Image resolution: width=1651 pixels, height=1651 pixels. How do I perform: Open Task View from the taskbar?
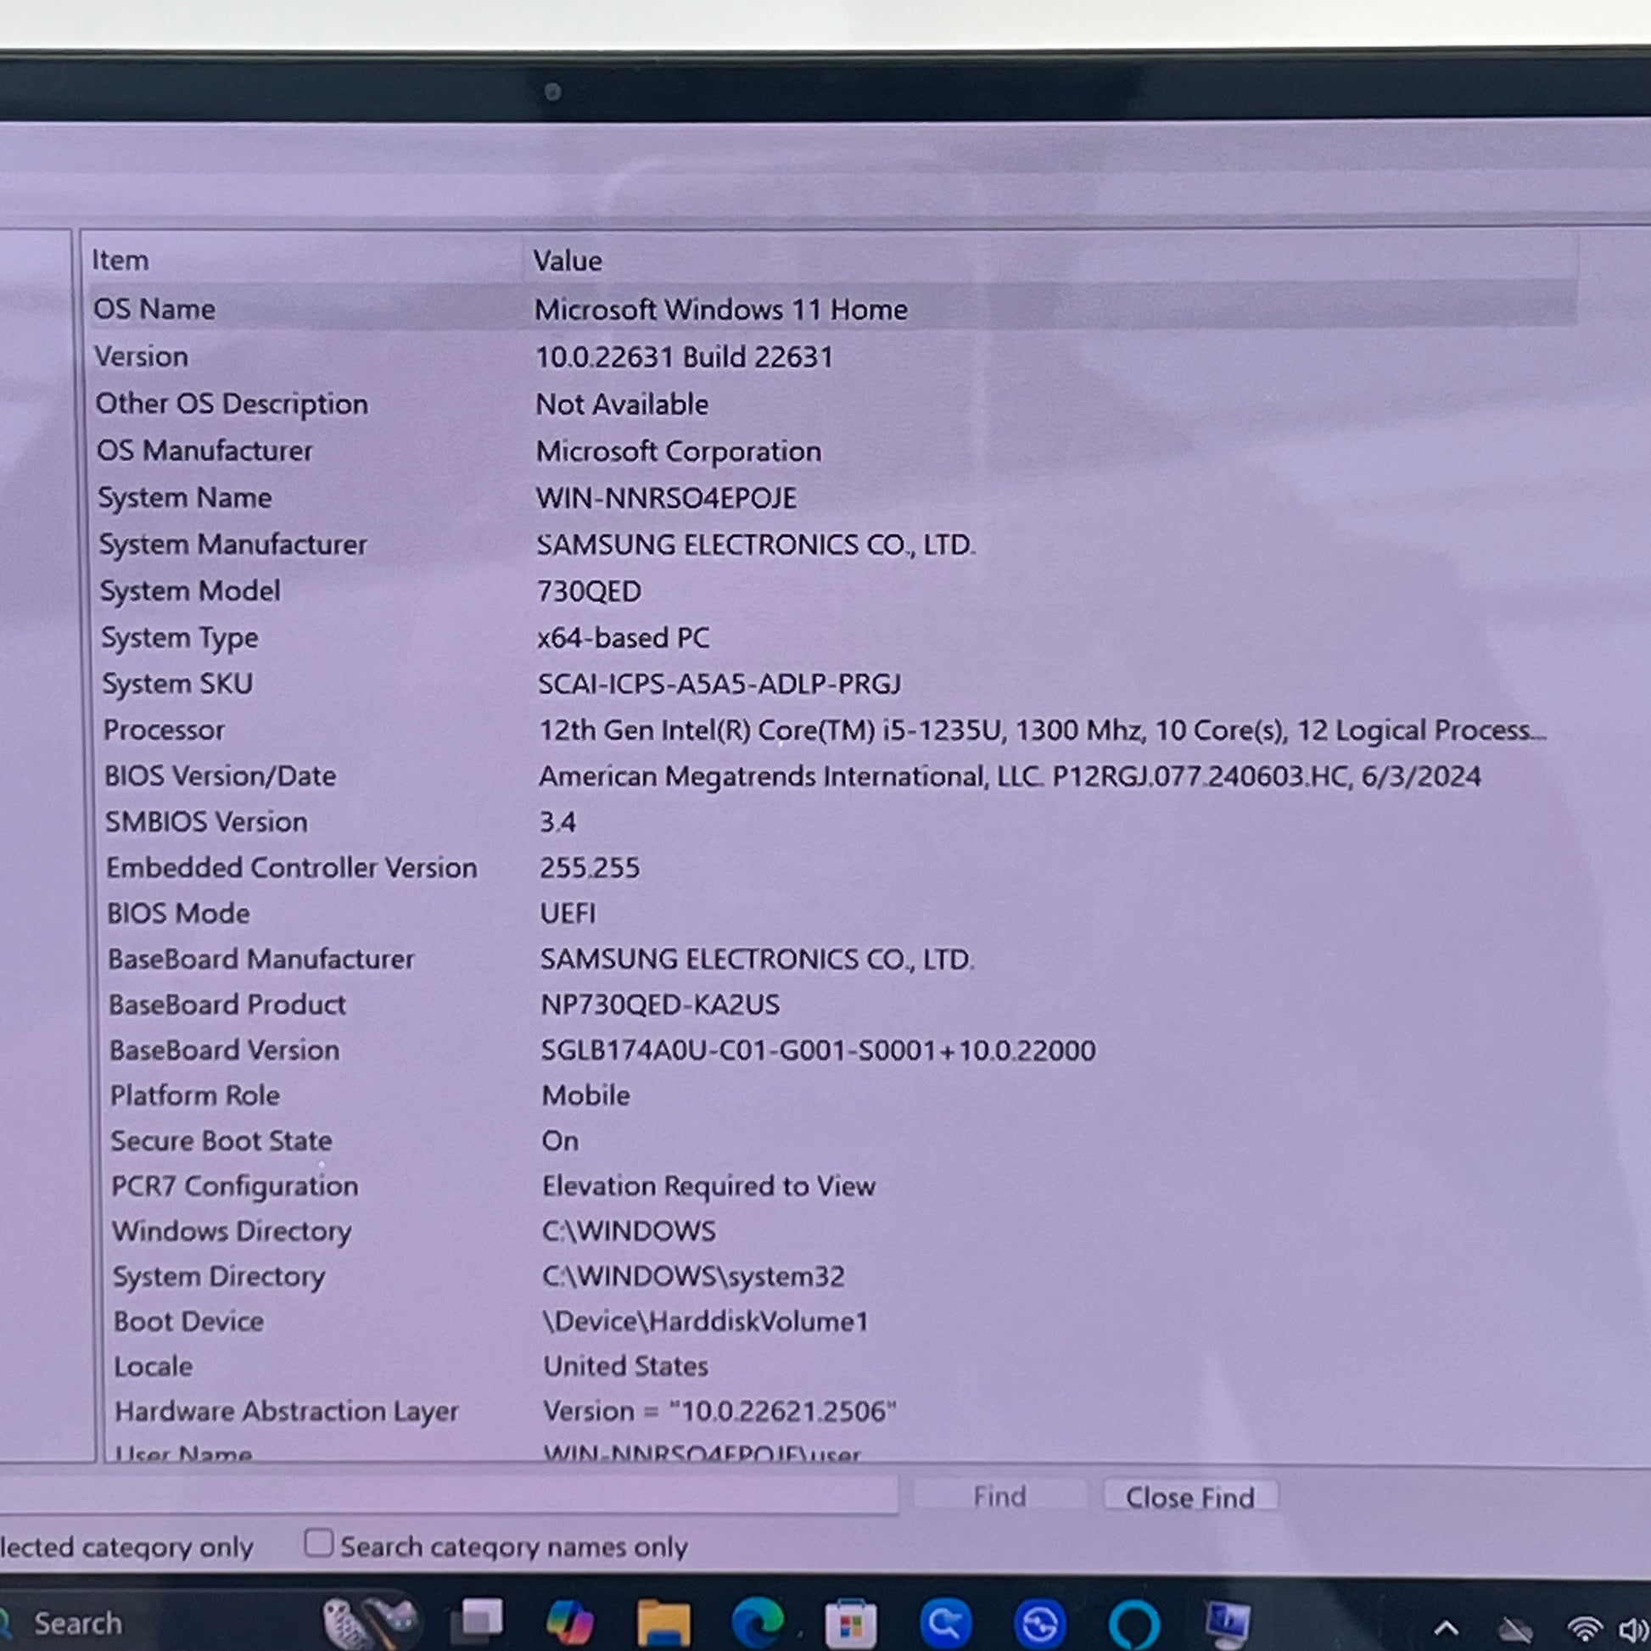point(479,1620)
